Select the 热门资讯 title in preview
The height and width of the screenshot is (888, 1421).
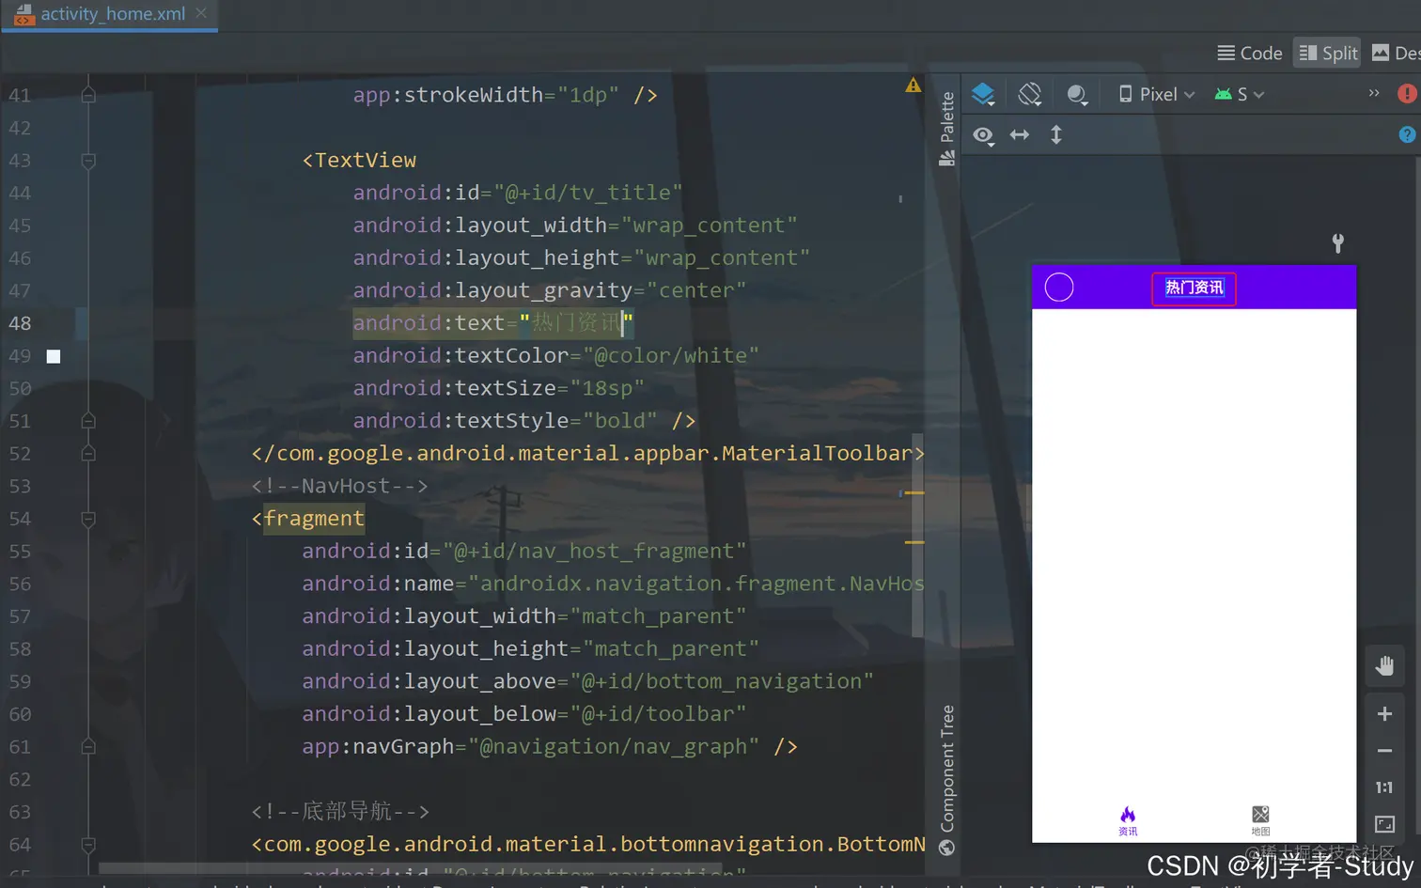coord(1195,288)
